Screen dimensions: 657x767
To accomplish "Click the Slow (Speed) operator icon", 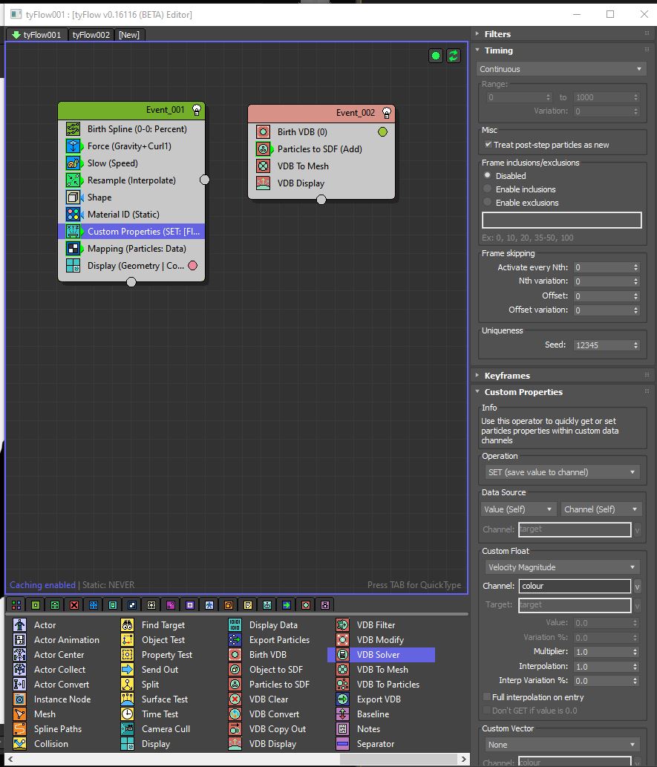I will [x=73, y=163].
